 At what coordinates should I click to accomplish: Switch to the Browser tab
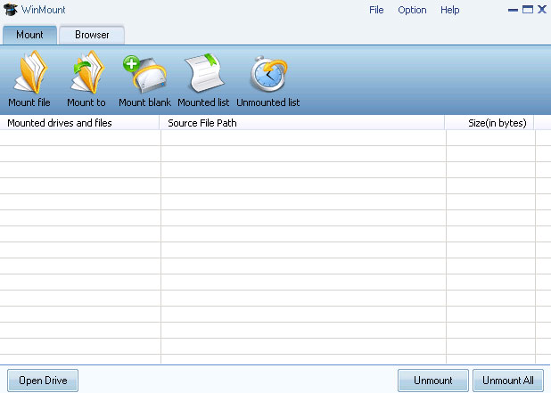92,35
